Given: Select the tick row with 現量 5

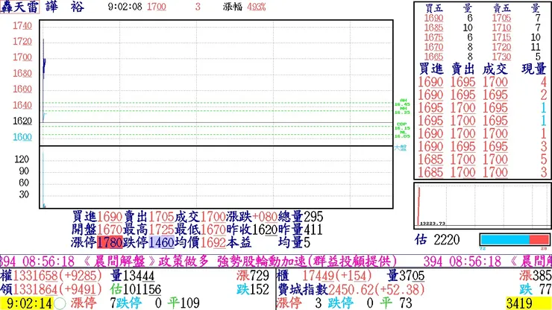Looking at the screenshot, I should tap(482, 159).
